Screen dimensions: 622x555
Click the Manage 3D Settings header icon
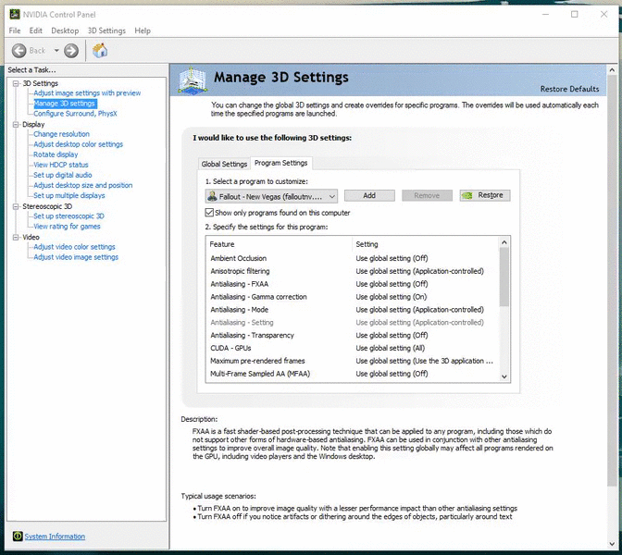pos(193,80)
